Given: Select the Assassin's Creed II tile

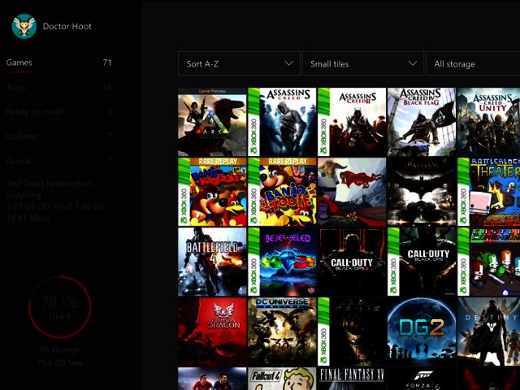Looking at the screenshot, I should (352, 122).
